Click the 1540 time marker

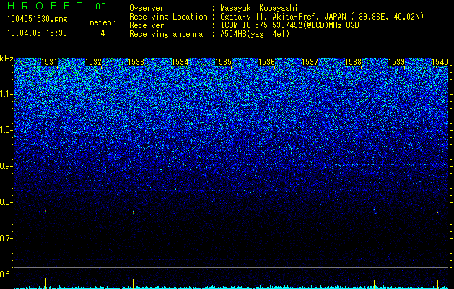[440, 62]
